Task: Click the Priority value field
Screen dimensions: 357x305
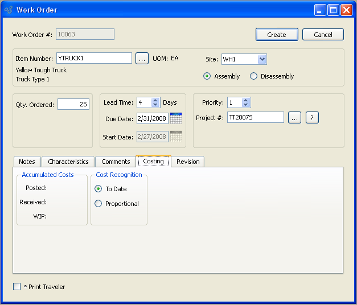Action: [235, 102]
